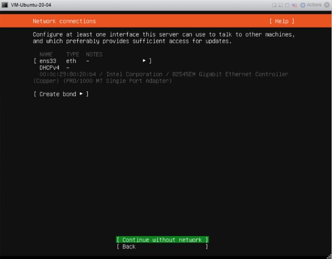Viewport: 332px width, 259px height.
Task: Click the '(Copper) (PRO/1000 MT Single Port Adapter)' line
Action: pos(103,81)
